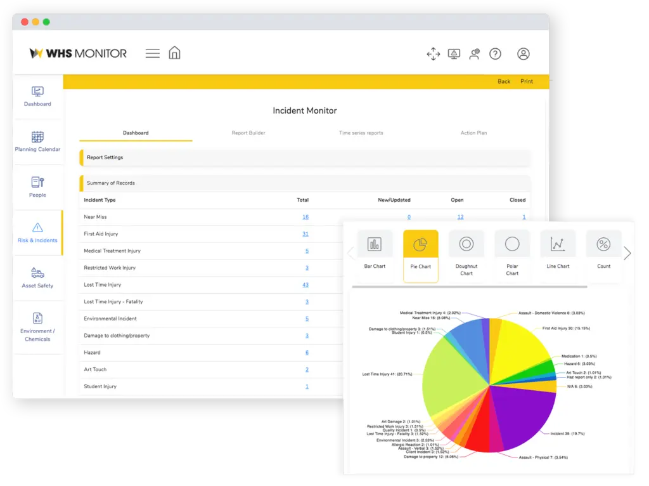Screen dimensions: 649x486
Task: Open the People section in the sidebar
Action: point(37,187)
